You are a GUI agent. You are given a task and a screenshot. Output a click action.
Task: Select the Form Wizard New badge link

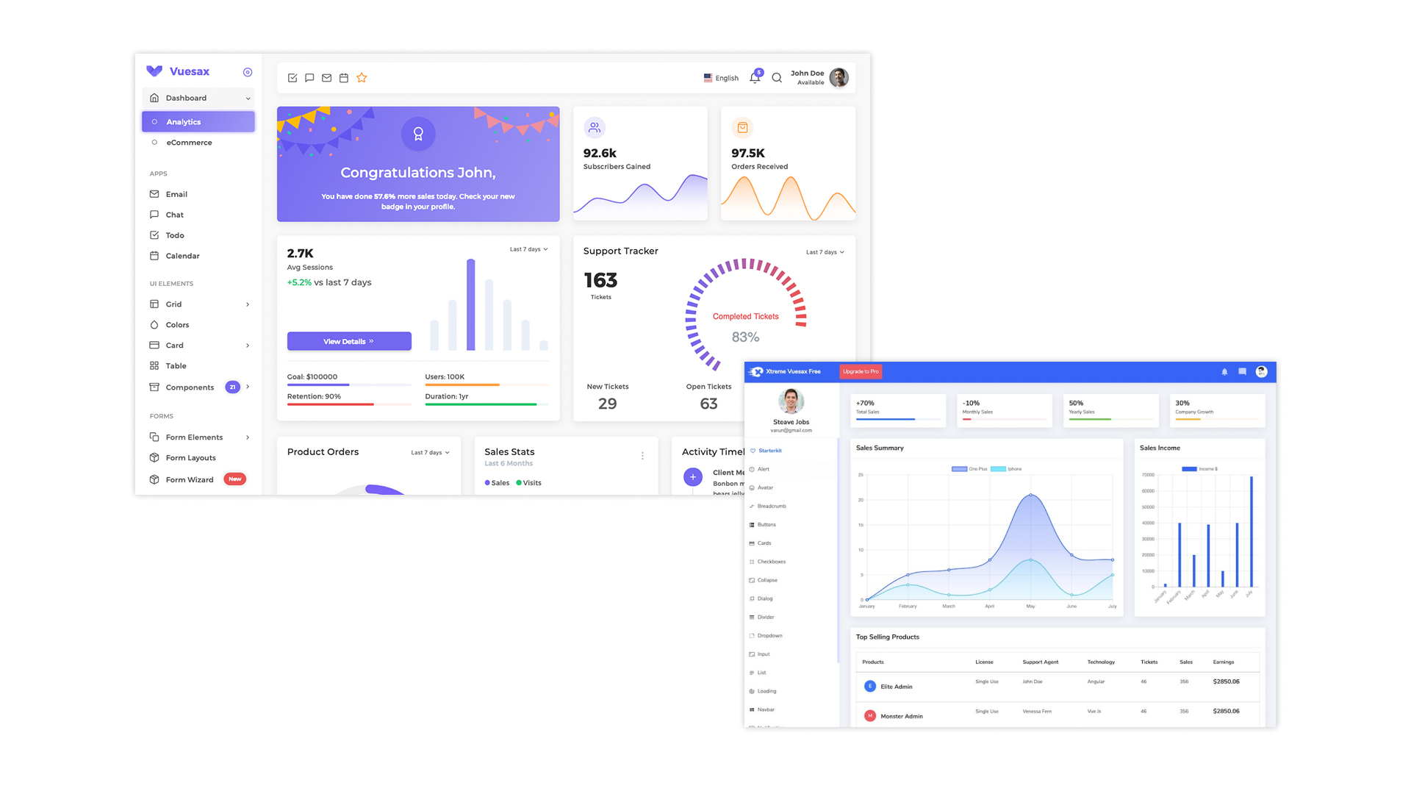pos(198,479)
